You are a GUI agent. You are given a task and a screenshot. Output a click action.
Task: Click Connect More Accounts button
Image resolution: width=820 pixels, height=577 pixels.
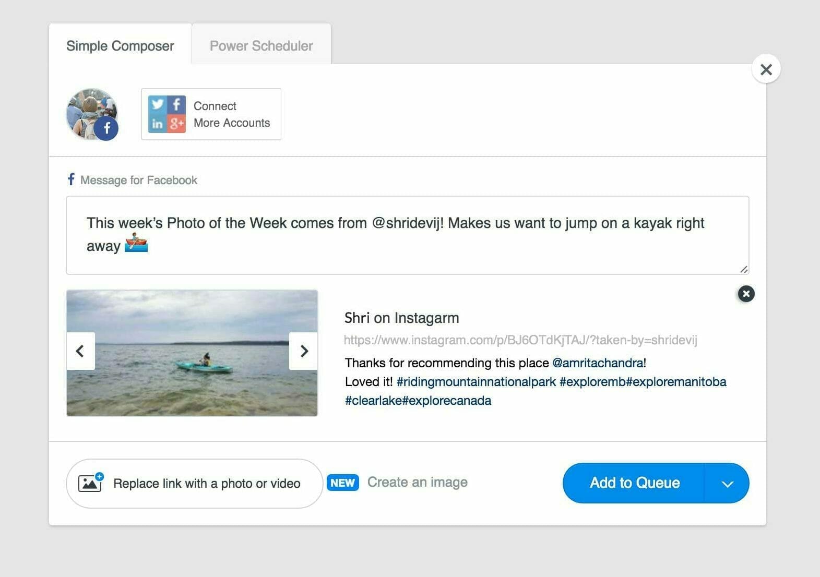[x=211, y=114]
